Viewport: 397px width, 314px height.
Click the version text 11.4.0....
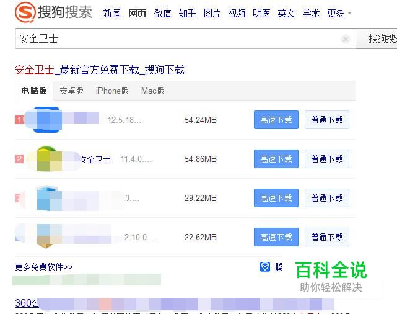(x=136, y=159)
